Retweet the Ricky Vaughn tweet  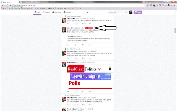tap(76, 91)
